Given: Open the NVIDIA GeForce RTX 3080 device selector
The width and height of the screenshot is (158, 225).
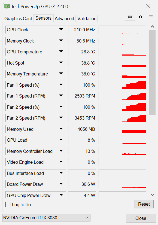Looking at the screenshot, I should pyautogui.click(x=46, y=218).
